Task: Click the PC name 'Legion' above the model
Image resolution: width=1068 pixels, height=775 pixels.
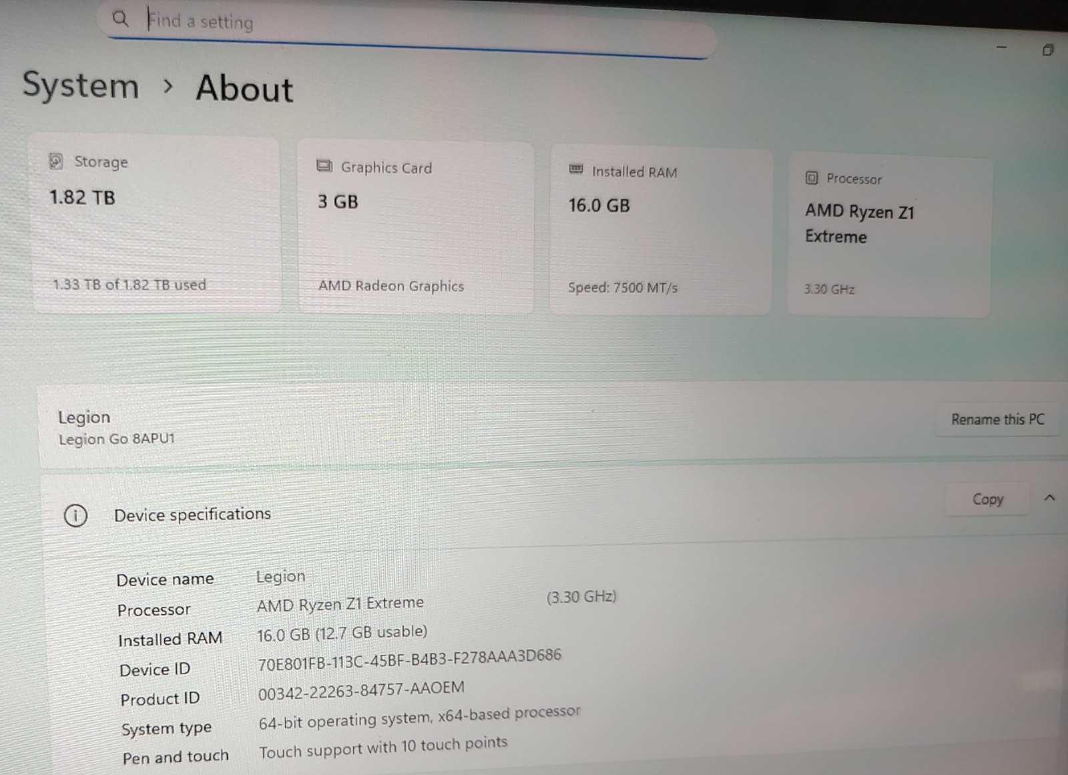Action: pyautogui.click(x=84, y=417)
